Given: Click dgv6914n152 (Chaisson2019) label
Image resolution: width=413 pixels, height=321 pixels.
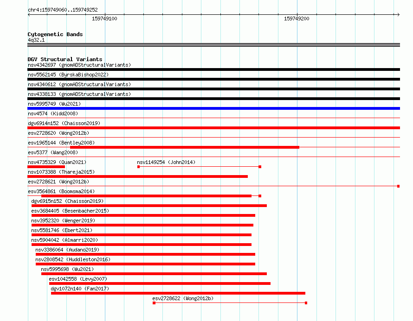Looking at the screenshot, I should click(64, 123).
